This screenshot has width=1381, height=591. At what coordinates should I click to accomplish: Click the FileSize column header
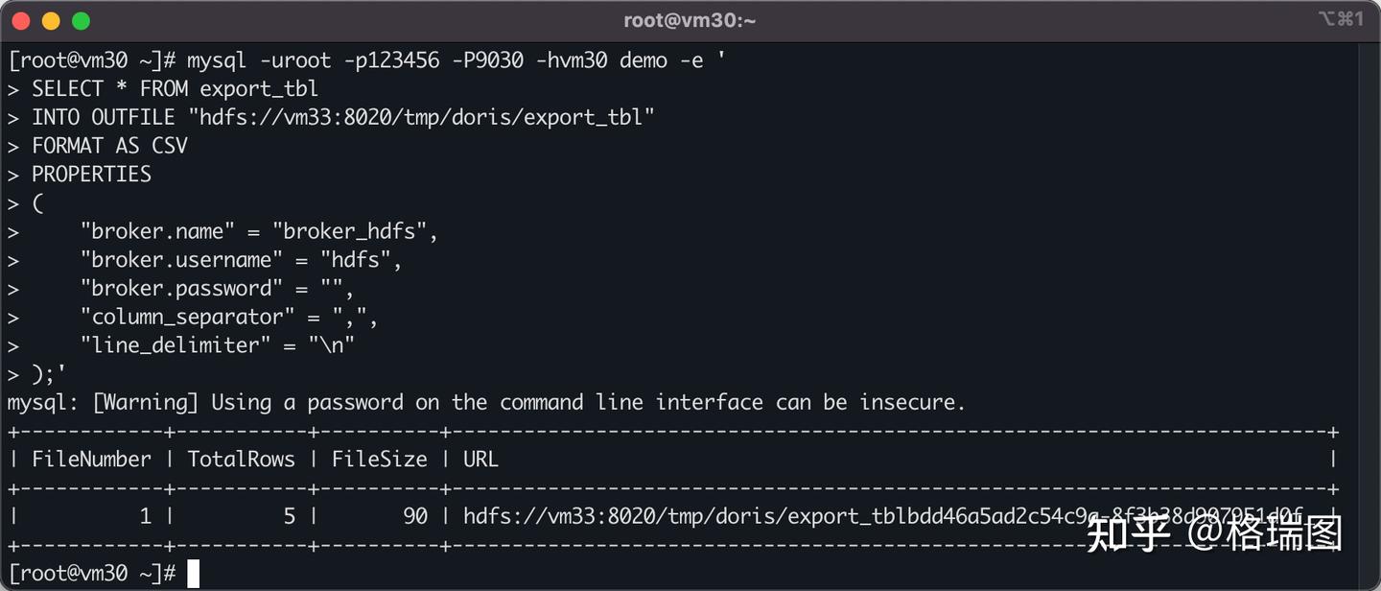coord(379,460)
